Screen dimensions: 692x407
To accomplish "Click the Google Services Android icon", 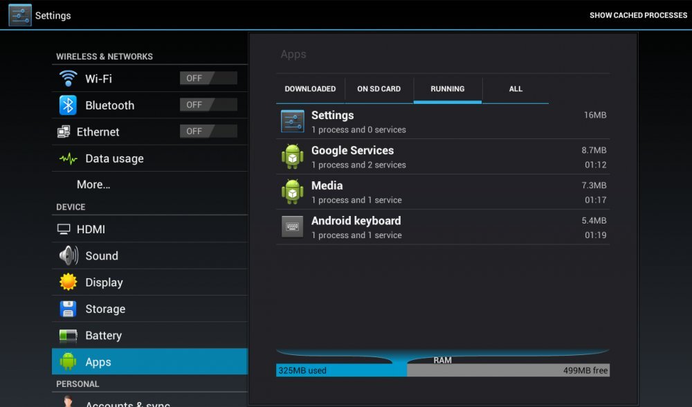I will 292,156.
